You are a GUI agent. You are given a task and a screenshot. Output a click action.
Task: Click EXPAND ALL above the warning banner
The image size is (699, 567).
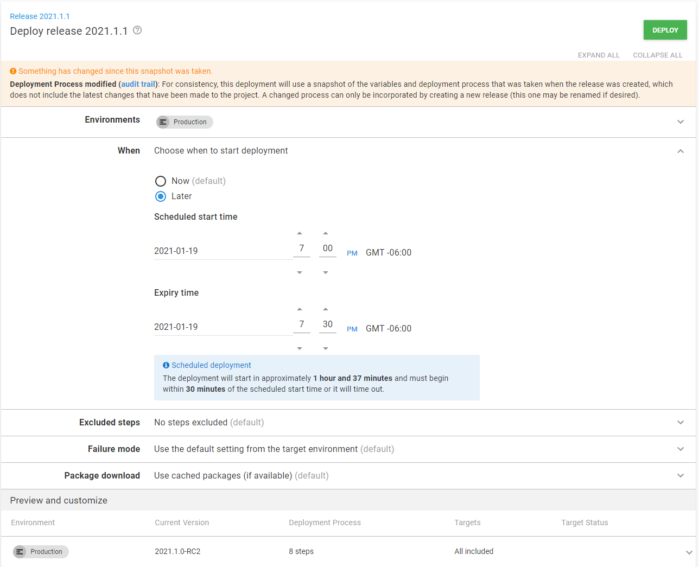coord(598,55)
